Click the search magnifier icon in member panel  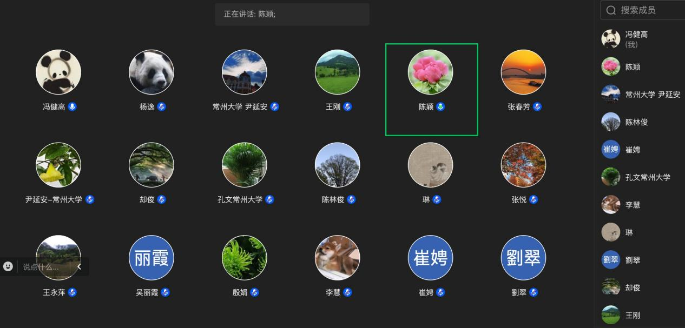pos(611,10)
